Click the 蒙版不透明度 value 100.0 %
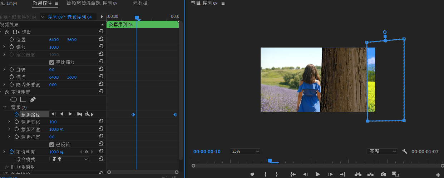 (56, 129)
